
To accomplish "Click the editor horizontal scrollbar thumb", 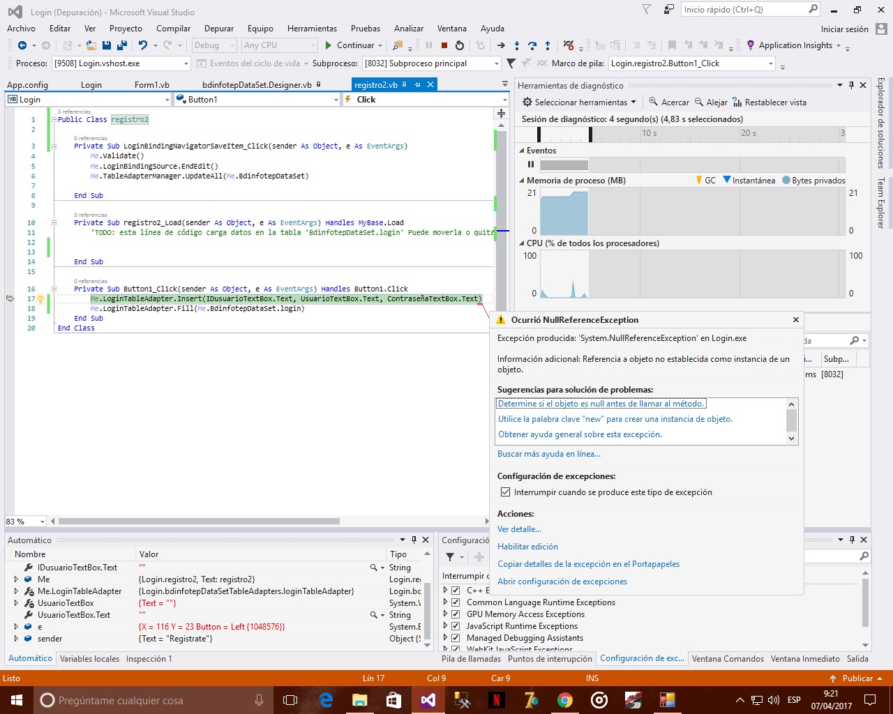I will (199, 522).
